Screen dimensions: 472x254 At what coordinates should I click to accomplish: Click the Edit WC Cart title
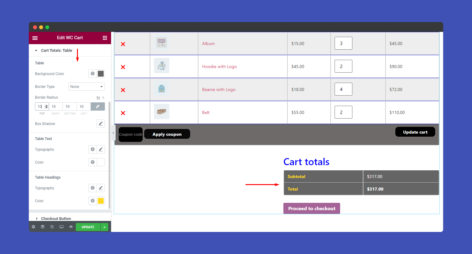click(x=70, y=38)
